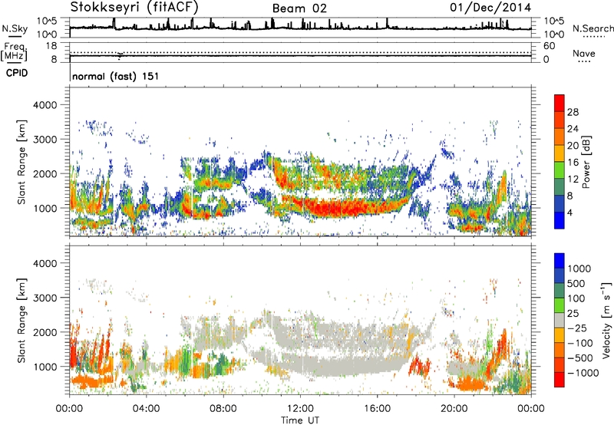Click the "Stokkseyri (fitACF)" plot title

(x=134, y=7)
